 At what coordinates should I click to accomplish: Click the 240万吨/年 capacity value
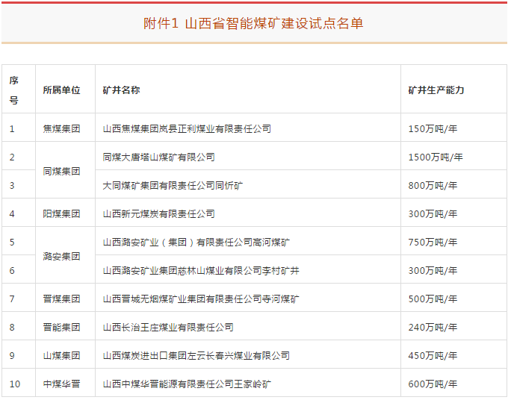point(433,327)
